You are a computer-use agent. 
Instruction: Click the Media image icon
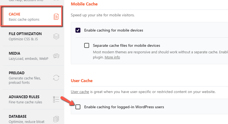[56, 56]
